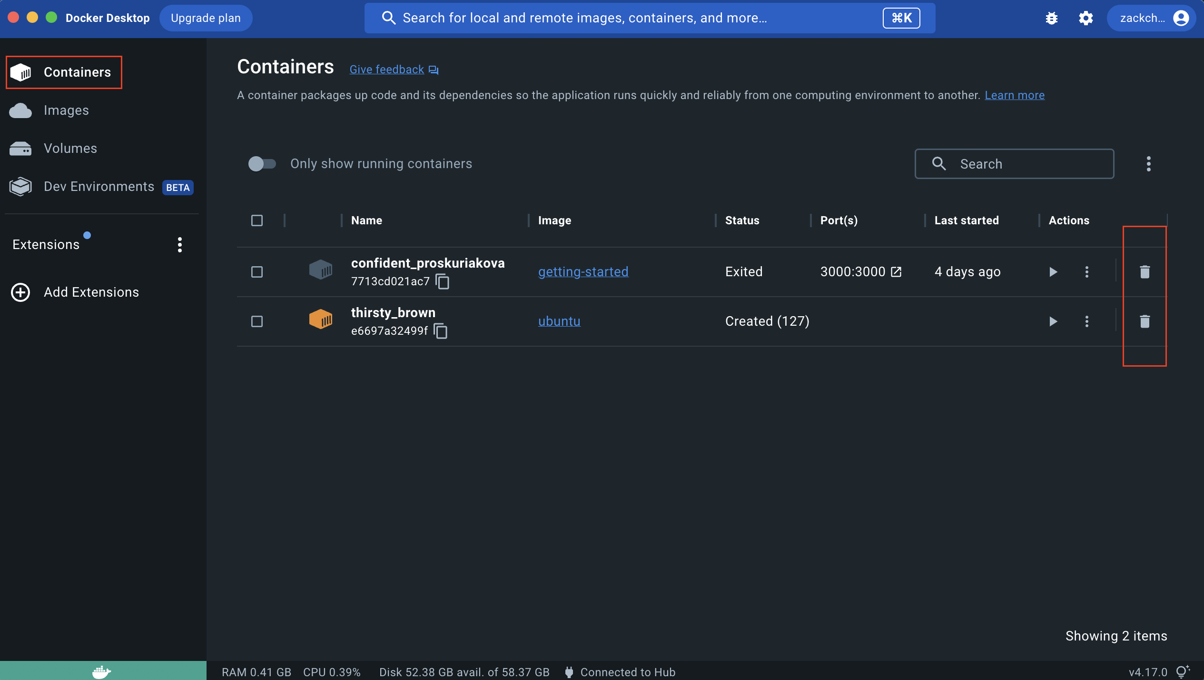Image resolution: width=1204 pixels, height=680 pixels.
Task: Click the Docker whale status icon
Action: click(102, 671)
